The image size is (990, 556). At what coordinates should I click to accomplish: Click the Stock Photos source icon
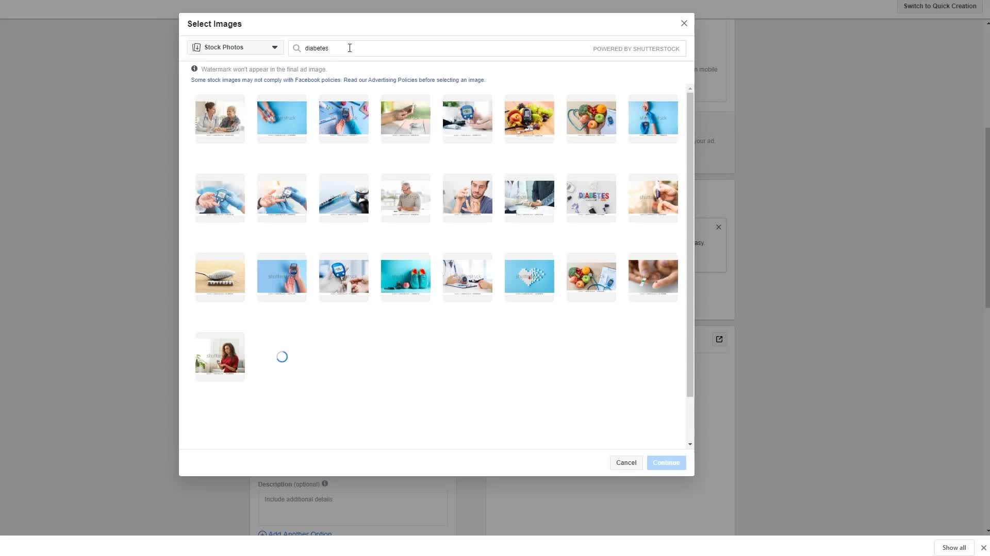tap(196, 47)
